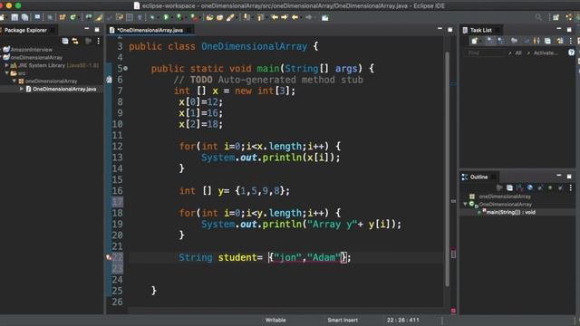This screenshot has width=580, height=326.
Task: Minimize the Task List panel
Action: coord(559,28)
